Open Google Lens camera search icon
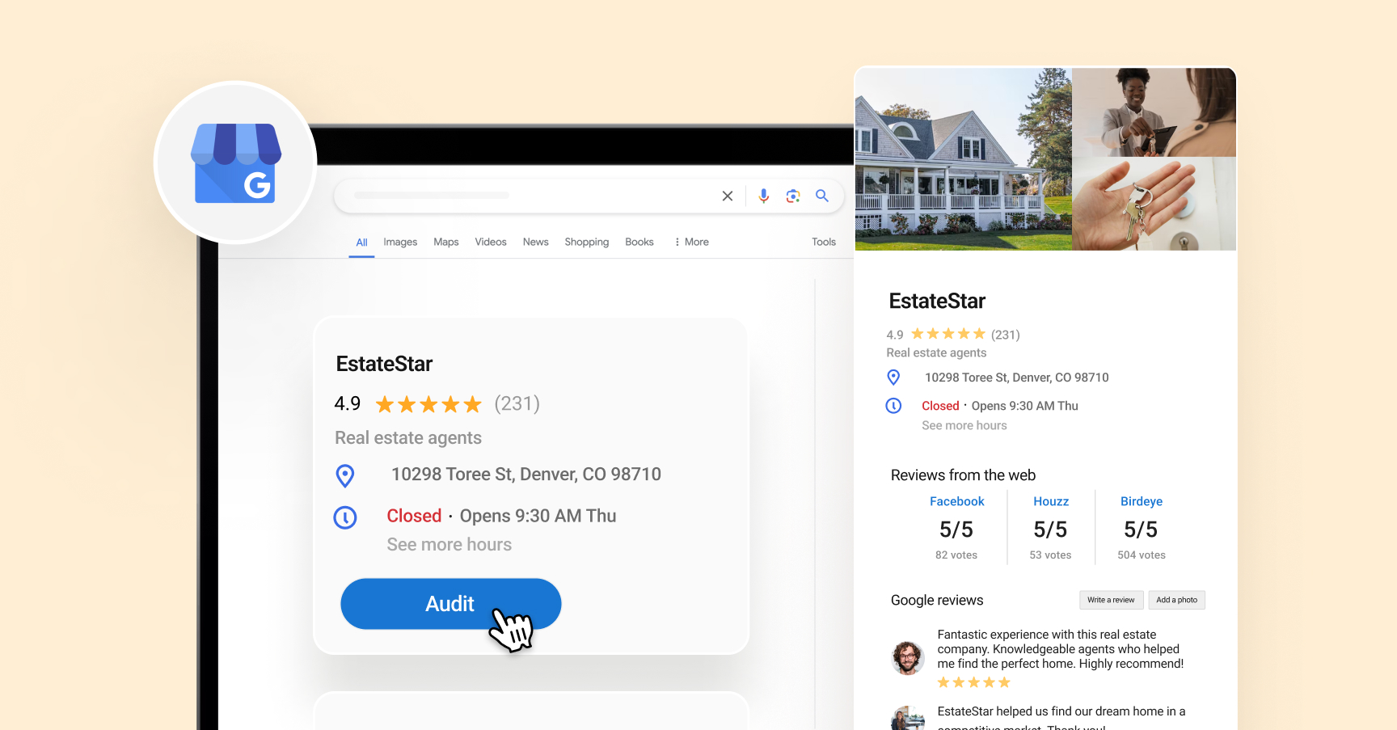 793,196
